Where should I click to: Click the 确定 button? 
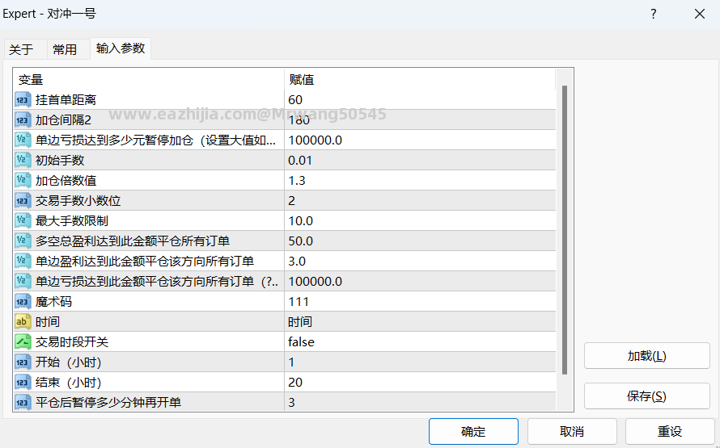tap(473, 432)
